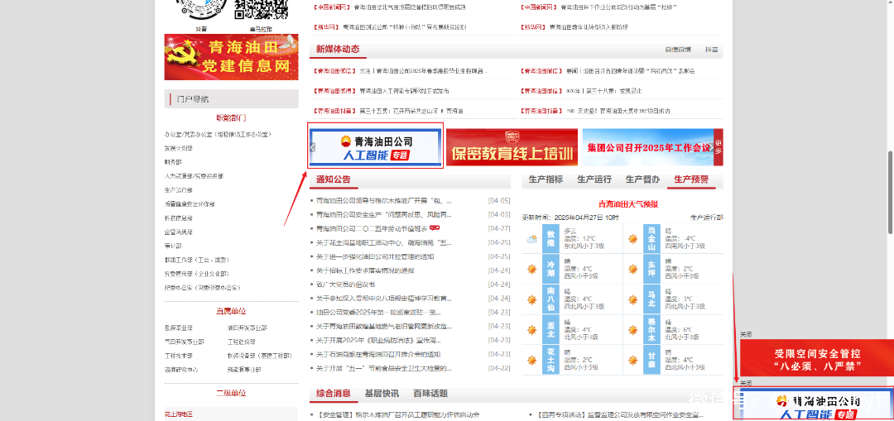Click the 涩北 sunny weather icon
Screen dimensions: 894x421
(532, 330)
